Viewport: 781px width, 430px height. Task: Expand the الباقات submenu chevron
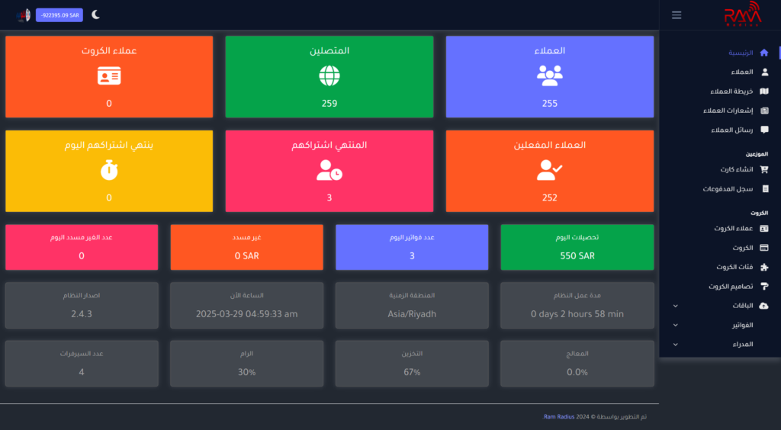[x=675, y=306]
